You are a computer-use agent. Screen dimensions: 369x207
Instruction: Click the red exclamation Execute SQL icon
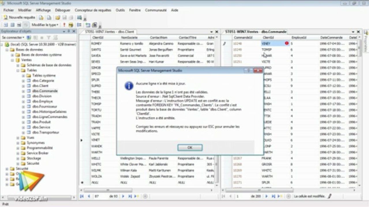point(64,25)
